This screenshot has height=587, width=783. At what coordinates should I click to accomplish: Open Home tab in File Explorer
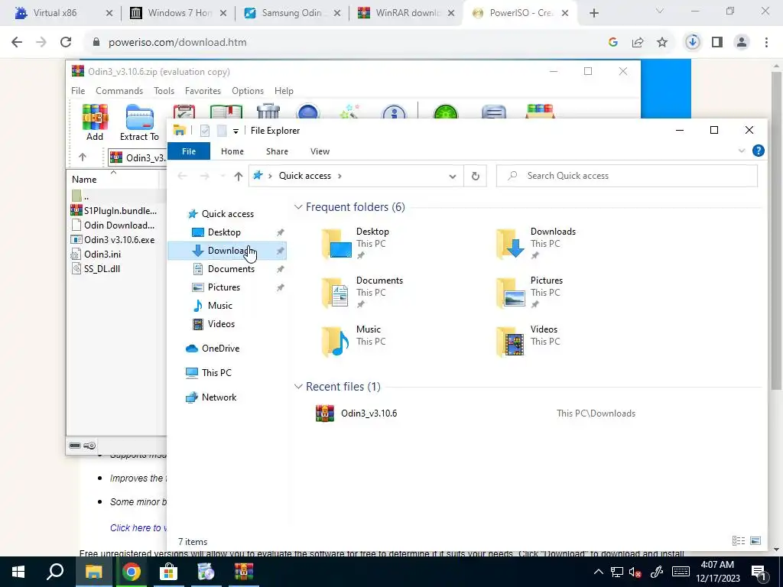[x=232, y=151]
